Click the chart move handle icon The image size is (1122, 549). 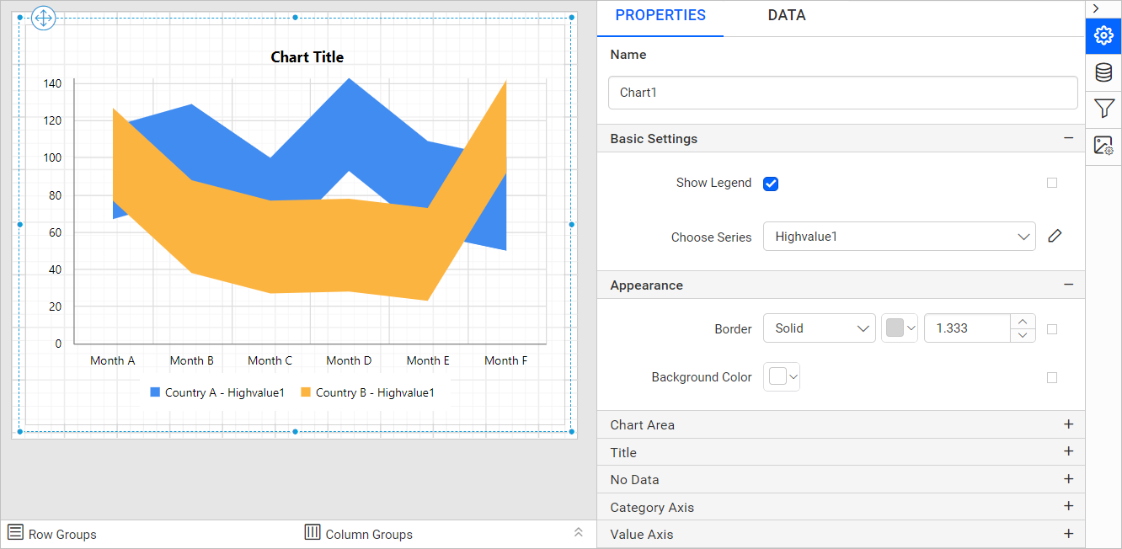click(43, 17)
